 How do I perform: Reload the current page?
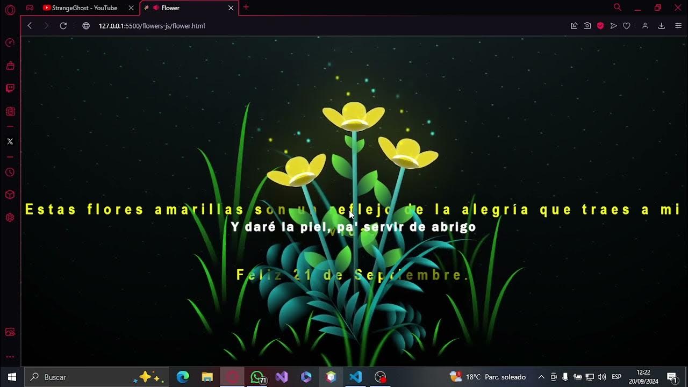pos(63,26)
